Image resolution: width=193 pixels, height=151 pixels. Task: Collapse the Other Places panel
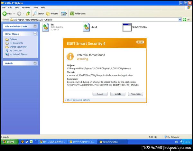(35, 33)
